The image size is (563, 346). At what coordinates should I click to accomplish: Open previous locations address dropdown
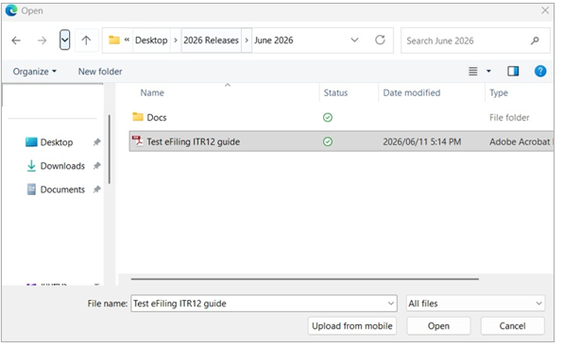(x=354, y=41)
